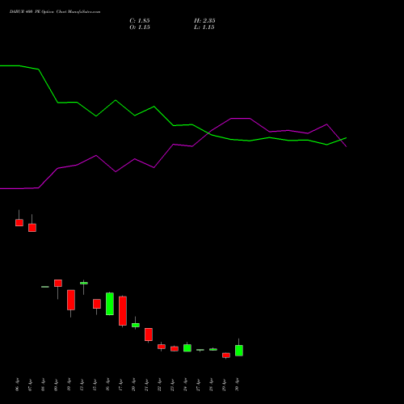Image resolution: width=404 pixels, height=404 pixels.
Task: Select the green candlestick for 24 Apr
Action: 187,347
